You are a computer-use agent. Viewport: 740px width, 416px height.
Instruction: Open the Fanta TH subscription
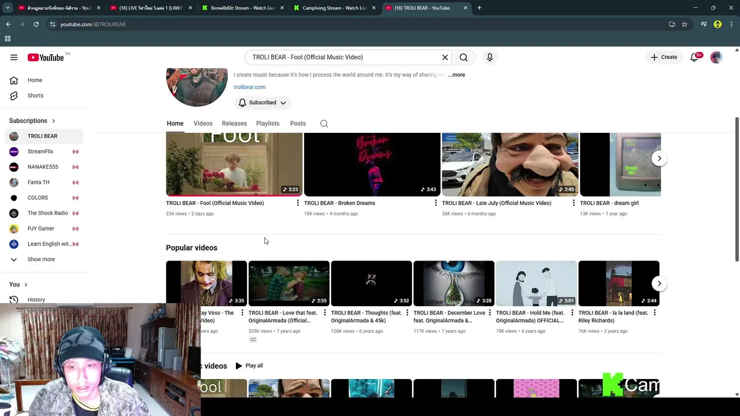pyautogui.click(x=44, y=182)
